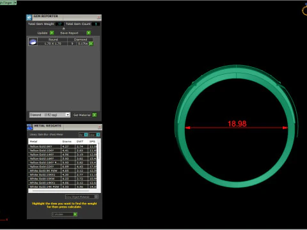This screenshot has width=307, height=230.
Task: Click the green Set Material arrow
Action: (x=95, y=115)
